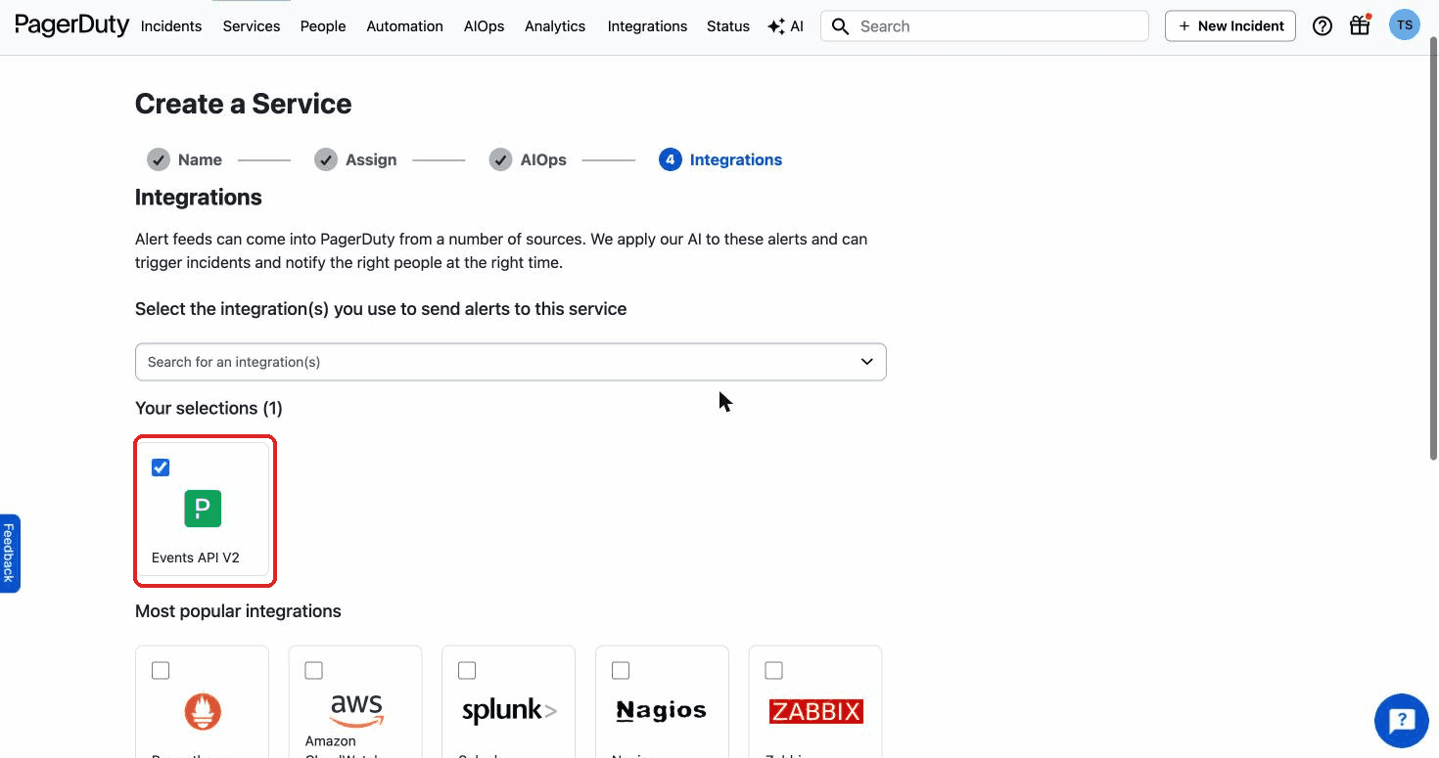Open the TS user avatar menu
The height and width of the screenshot is (758, 1439).
point(1404,25)
